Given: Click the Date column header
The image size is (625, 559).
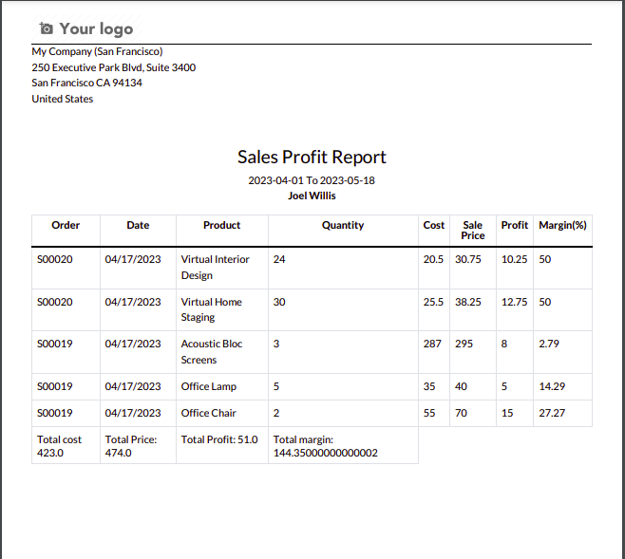Looking at the screenshot, I should click(x=138, y=225).
